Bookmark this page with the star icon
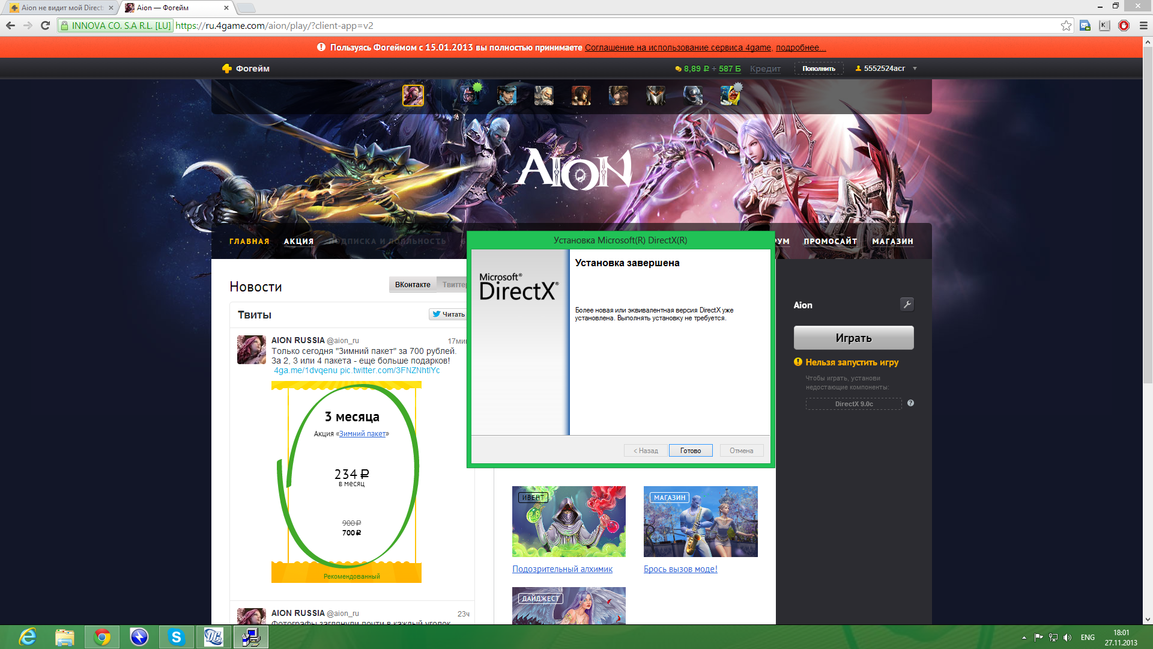The image size is (1153, 649). (x=1066, y=26)
